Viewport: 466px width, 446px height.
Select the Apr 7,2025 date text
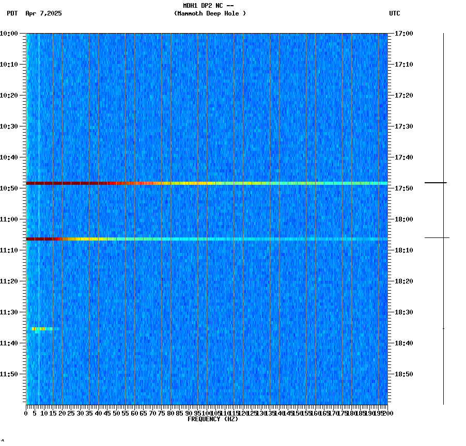43,14
